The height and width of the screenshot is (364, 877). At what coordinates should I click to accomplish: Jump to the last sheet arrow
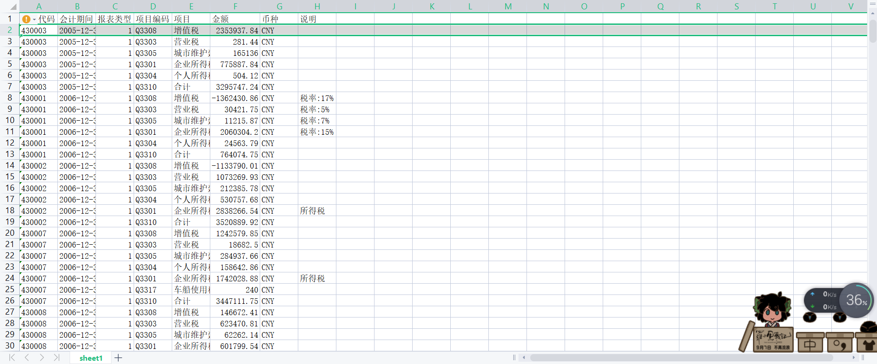click(56, 358)
